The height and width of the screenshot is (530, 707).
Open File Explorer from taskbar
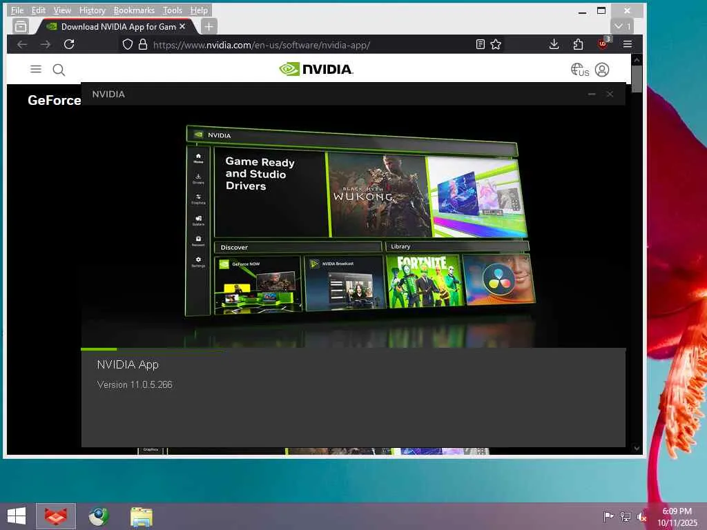click(x=141, y=516)
